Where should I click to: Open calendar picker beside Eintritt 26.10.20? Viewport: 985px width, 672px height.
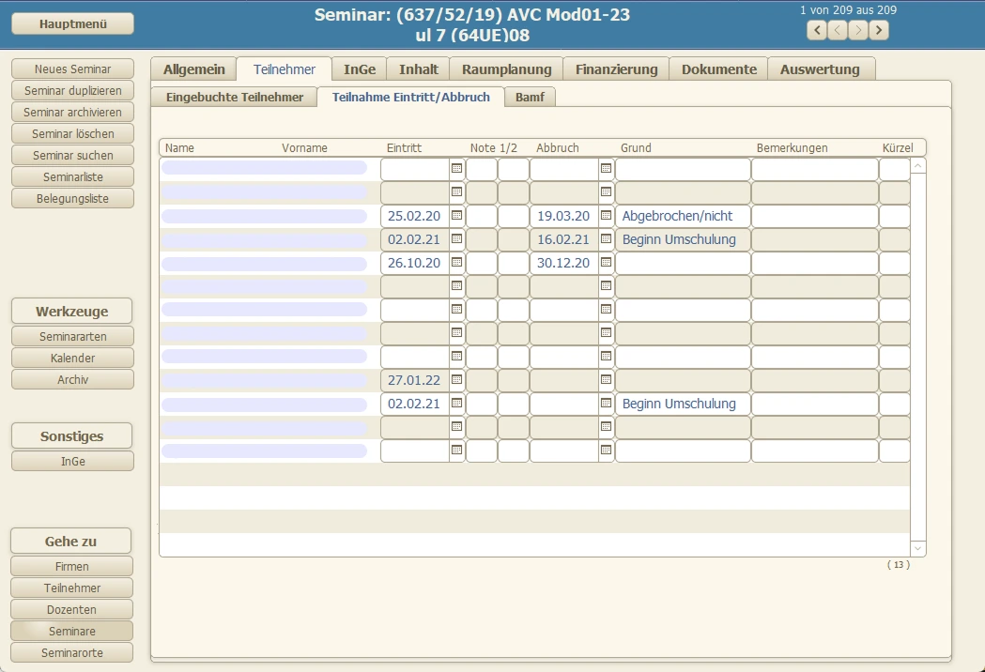pos(457,263)
